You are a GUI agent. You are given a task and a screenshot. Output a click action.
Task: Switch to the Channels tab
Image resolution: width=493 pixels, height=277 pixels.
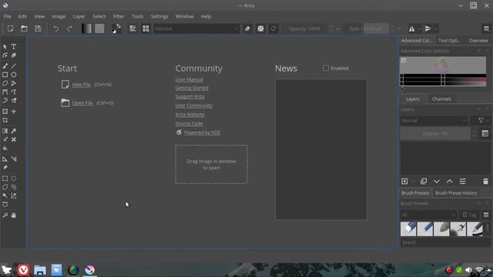pos(441,99)
